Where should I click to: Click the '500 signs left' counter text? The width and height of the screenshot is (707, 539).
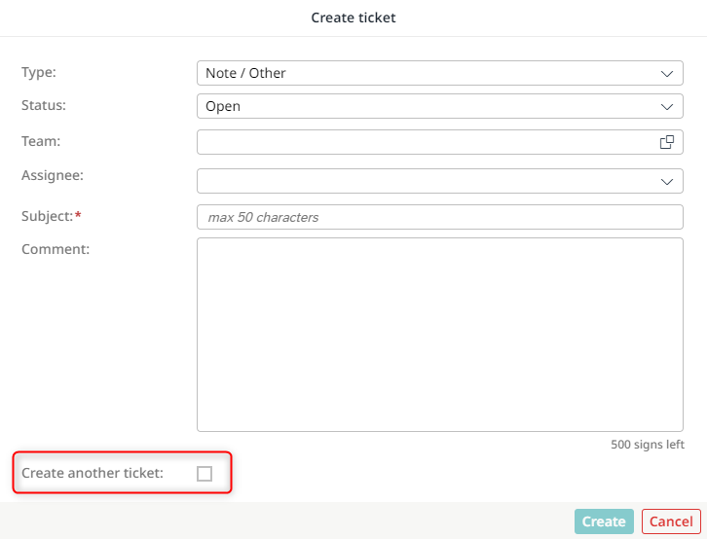point(648,445)
